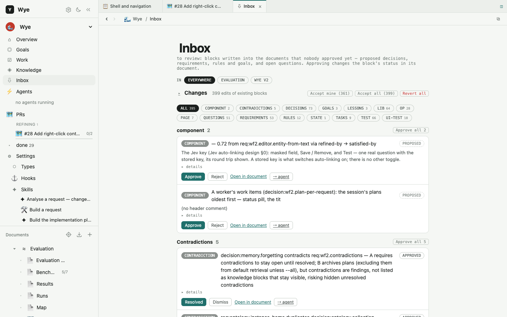Expand details of the memory.forgetting contradiction

(192, 292)
